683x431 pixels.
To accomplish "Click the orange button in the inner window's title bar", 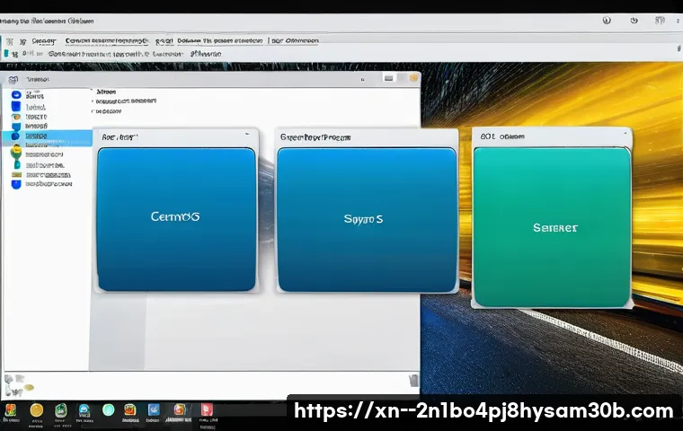I will click(x=413, y=80).
